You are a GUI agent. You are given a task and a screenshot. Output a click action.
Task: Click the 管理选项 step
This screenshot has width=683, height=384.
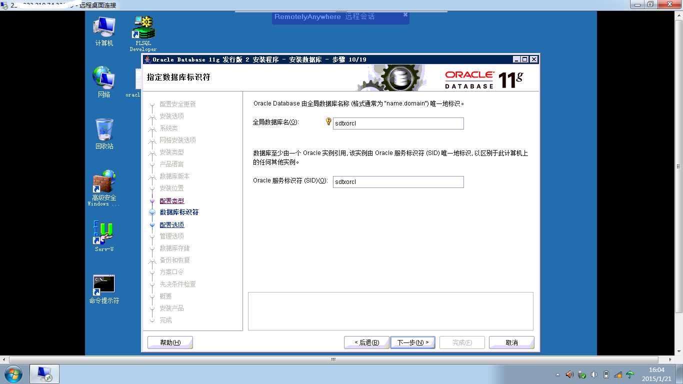point(172,236)
